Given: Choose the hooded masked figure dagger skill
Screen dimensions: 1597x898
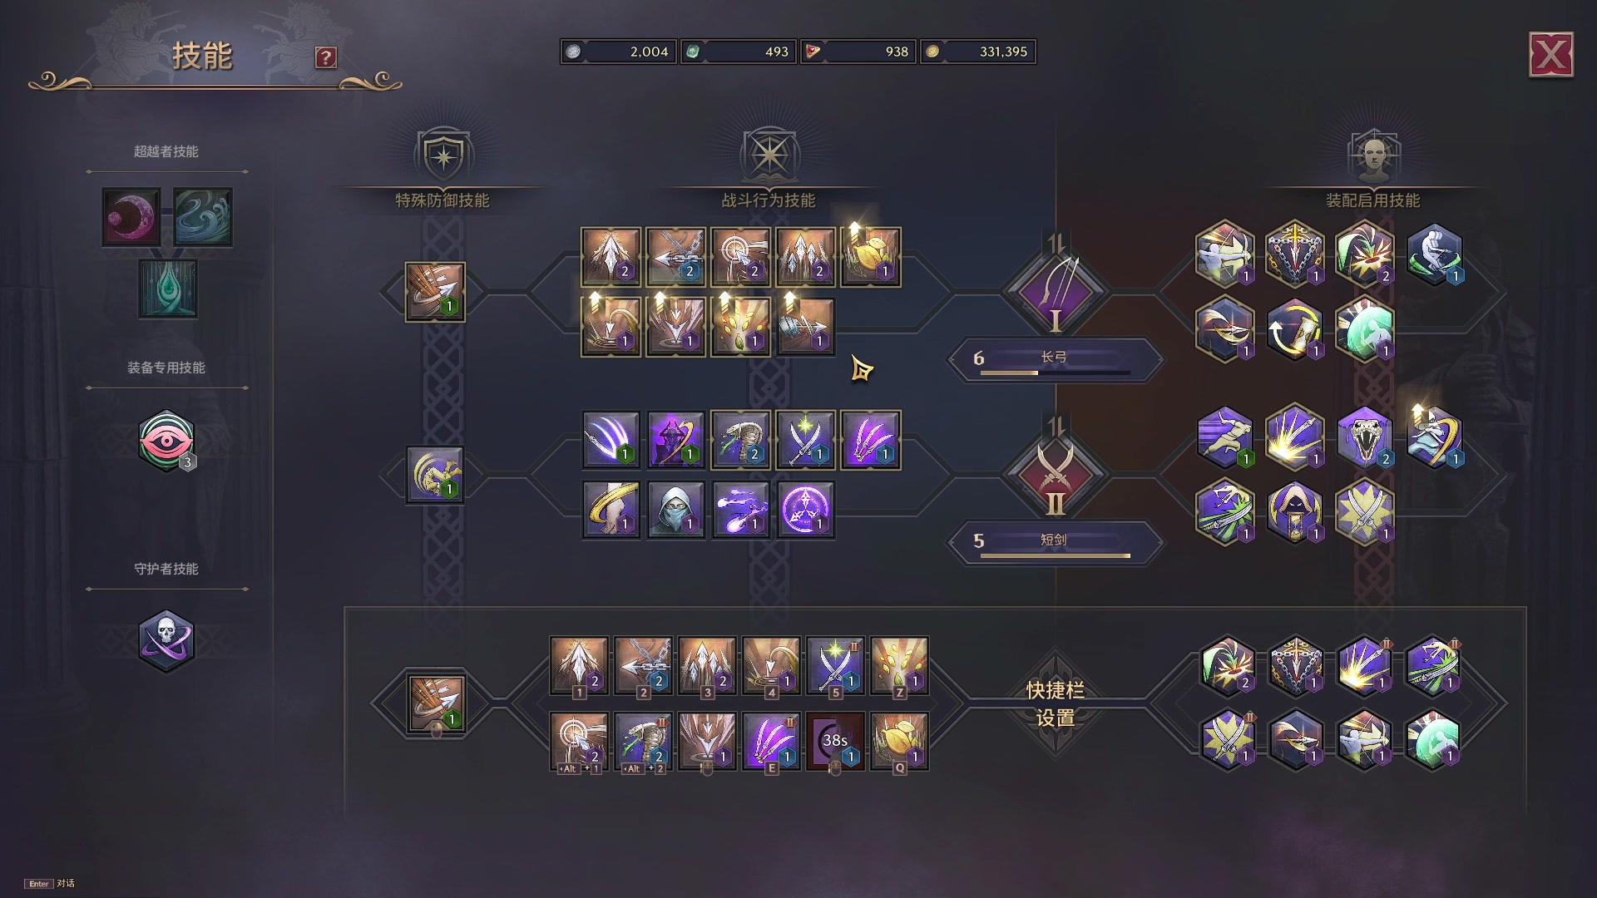Looking at the screenshot, I should click(x=675, y=510).
